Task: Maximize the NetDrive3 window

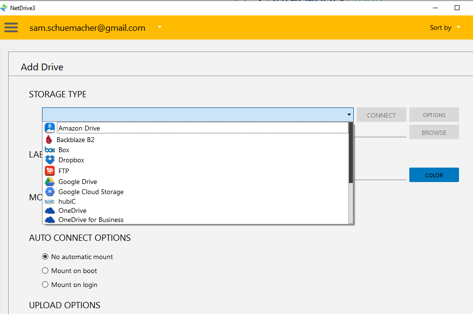Action: point(457,8)
